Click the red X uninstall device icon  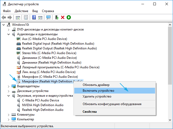point(63,17)
